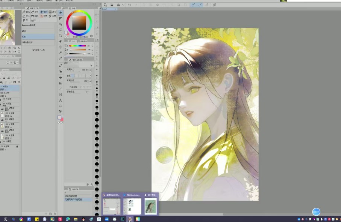The height and width of the screenshot is (222, 341).
Task: Click the navigator preview thumbnail
Action: (8, 27)
